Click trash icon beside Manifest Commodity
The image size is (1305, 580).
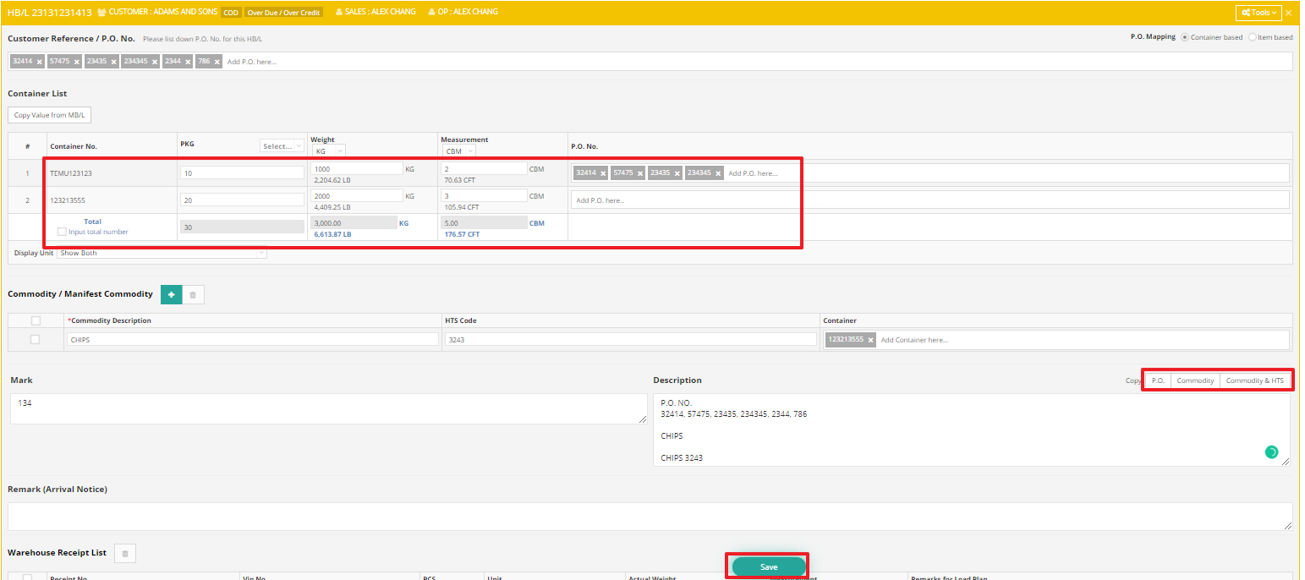pyautogui.click(x=193, y=294)
